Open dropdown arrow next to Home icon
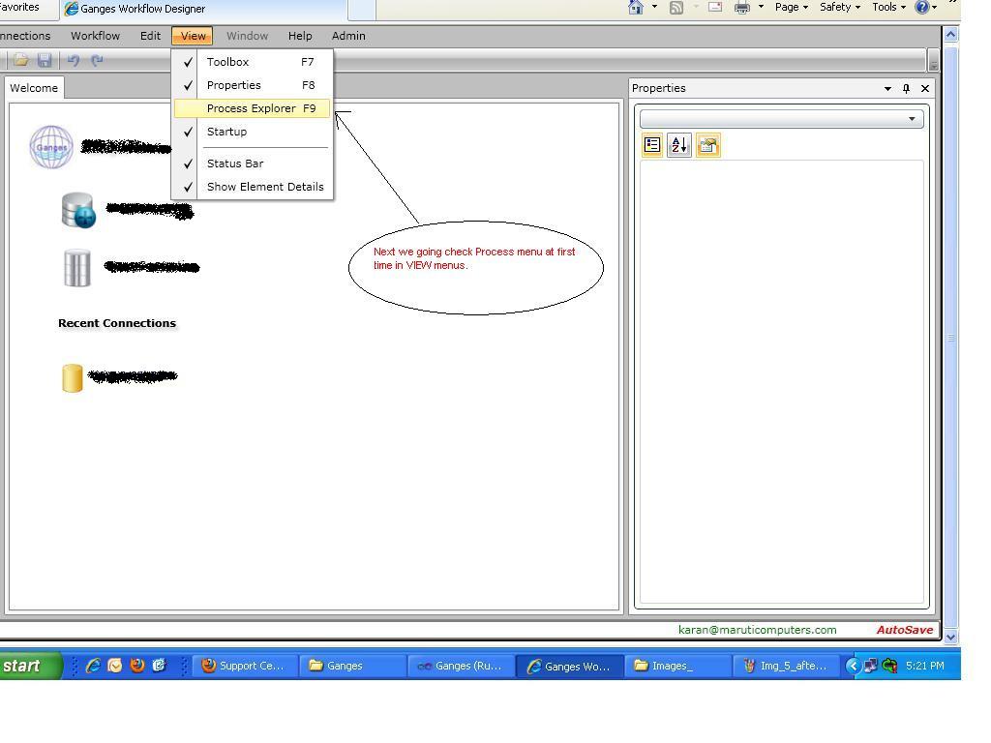Viewport: 991px width, 743px height. tap(655, 7)
